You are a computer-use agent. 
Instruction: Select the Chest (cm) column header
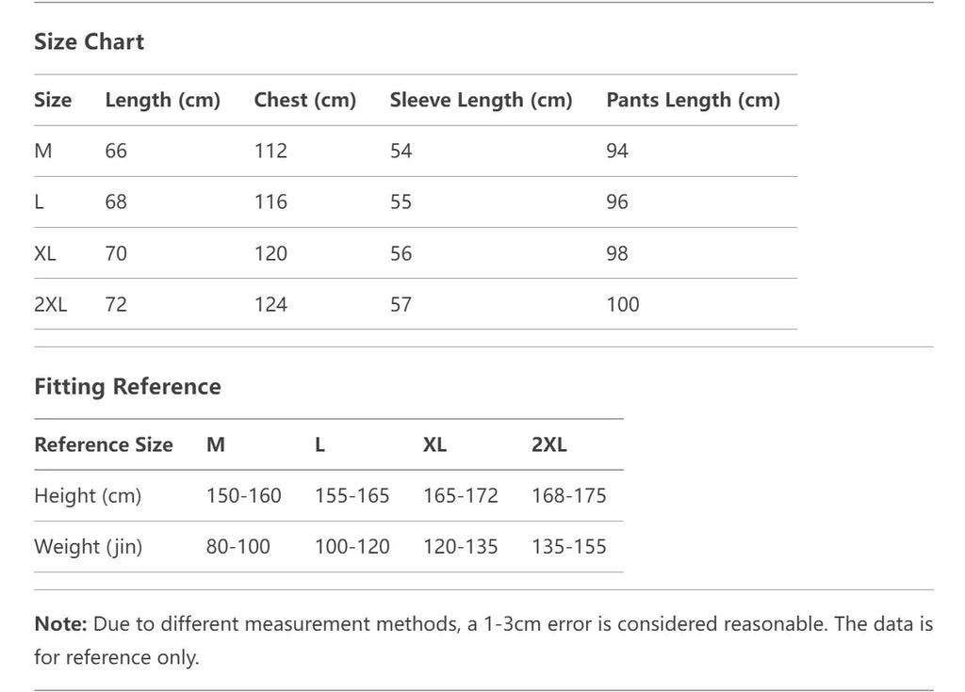click(x=304, y=100)
